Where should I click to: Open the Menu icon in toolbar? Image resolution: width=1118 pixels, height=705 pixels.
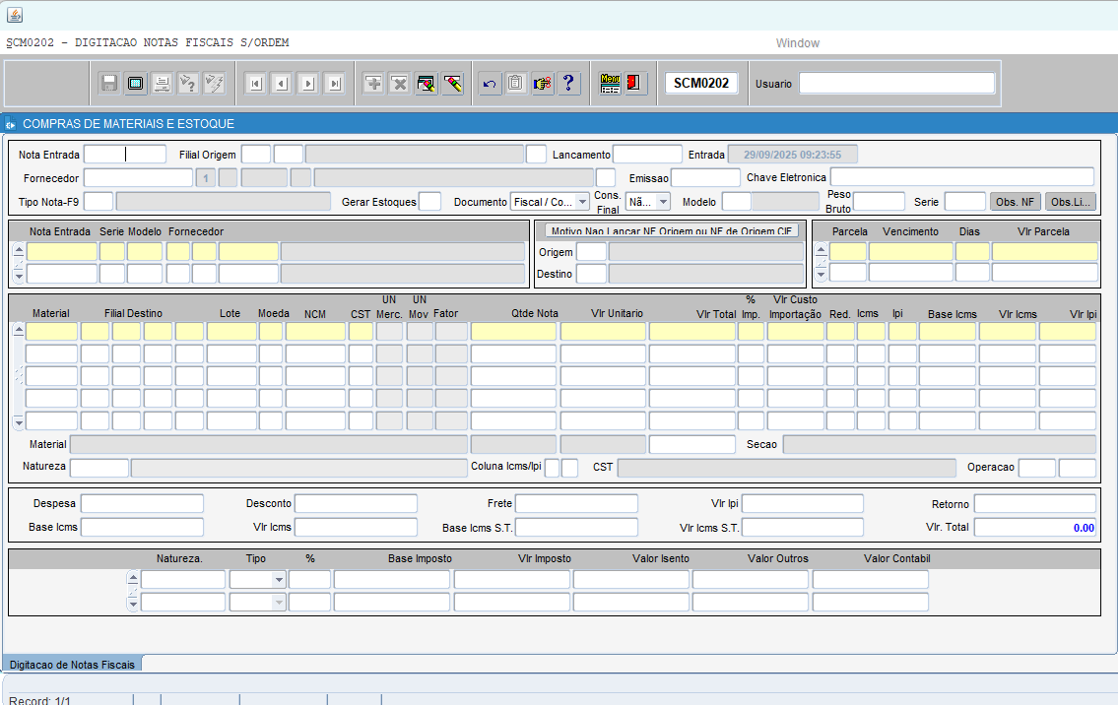[610, 84]
